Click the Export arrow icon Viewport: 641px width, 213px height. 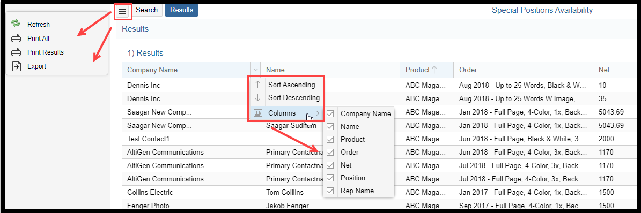[16, 66]
